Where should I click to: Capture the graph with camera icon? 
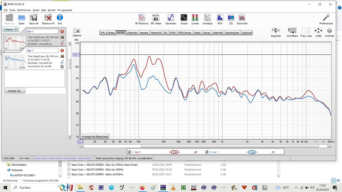(77, 32)
